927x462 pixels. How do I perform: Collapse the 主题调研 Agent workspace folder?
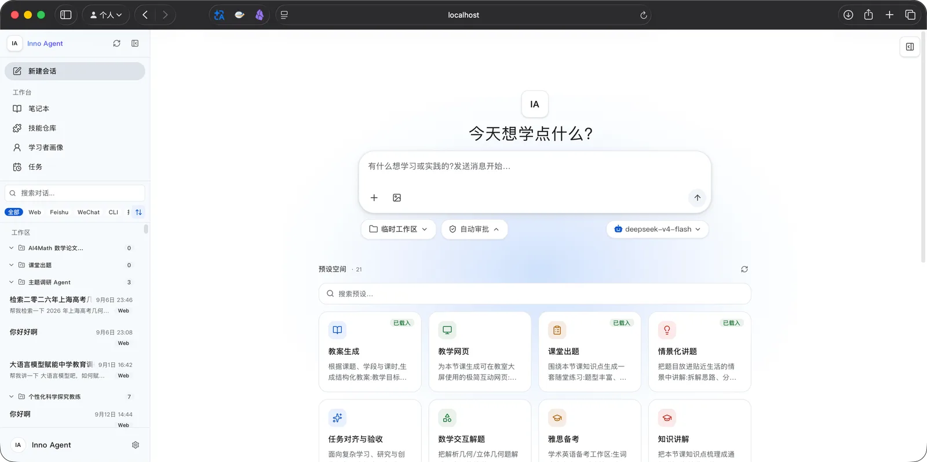click(11, 282)
